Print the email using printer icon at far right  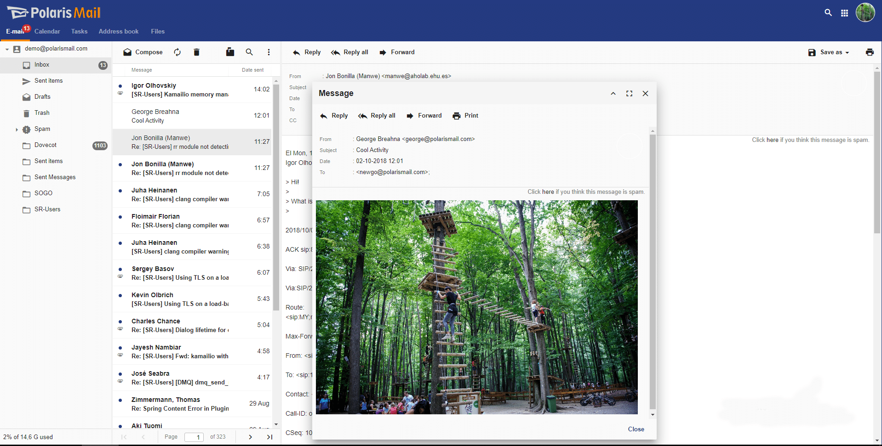[870, 52]
